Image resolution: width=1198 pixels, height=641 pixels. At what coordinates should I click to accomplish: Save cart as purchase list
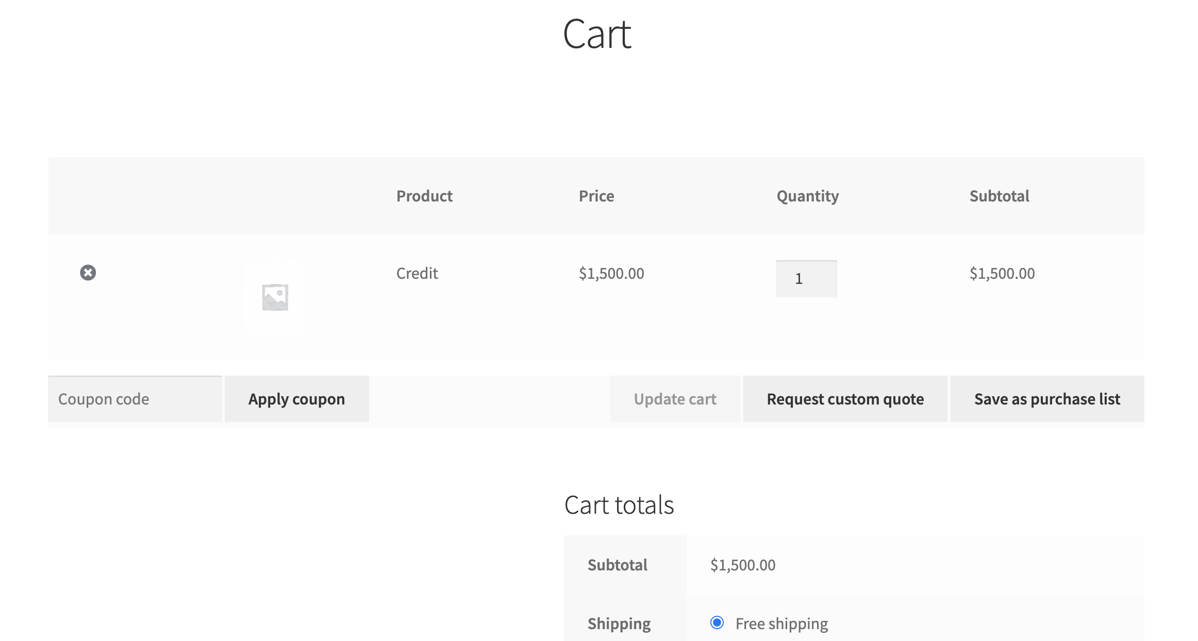(x=1047, y=399)
